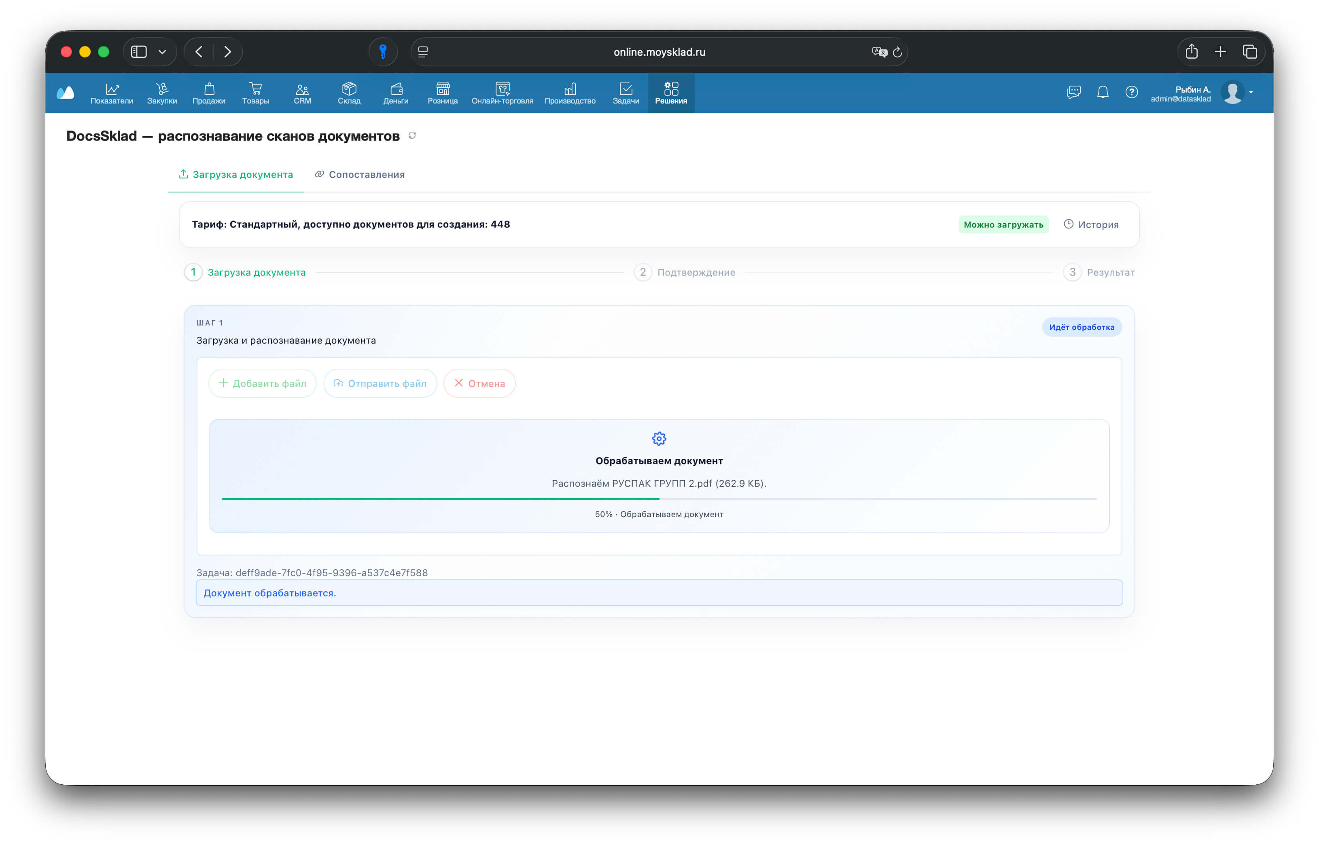This screenshot has width=1319, height=845.
Task: Click the Отправить файл button
Action: click(380, 383)
